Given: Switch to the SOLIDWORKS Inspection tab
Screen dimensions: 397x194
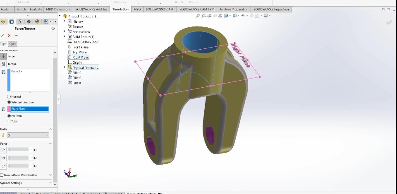Looking at the screenshot, I should click(271, 10).
